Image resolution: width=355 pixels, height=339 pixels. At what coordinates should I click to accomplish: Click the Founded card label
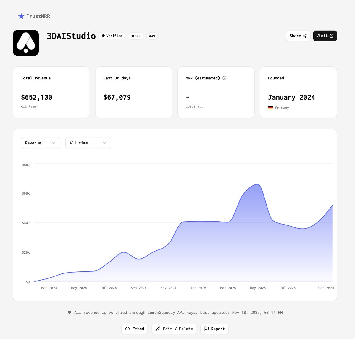276,78
